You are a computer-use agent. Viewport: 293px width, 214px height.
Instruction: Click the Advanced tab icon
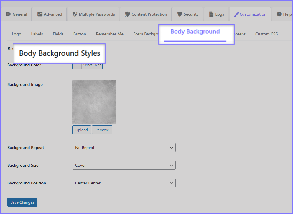point(40,14)
